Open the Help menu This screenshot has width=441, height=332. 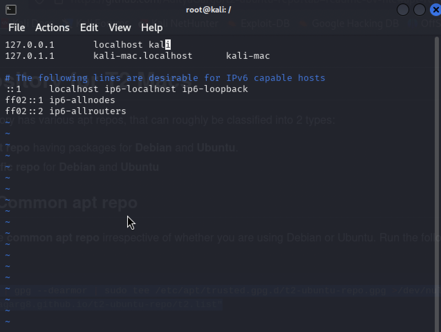point(152,28)
